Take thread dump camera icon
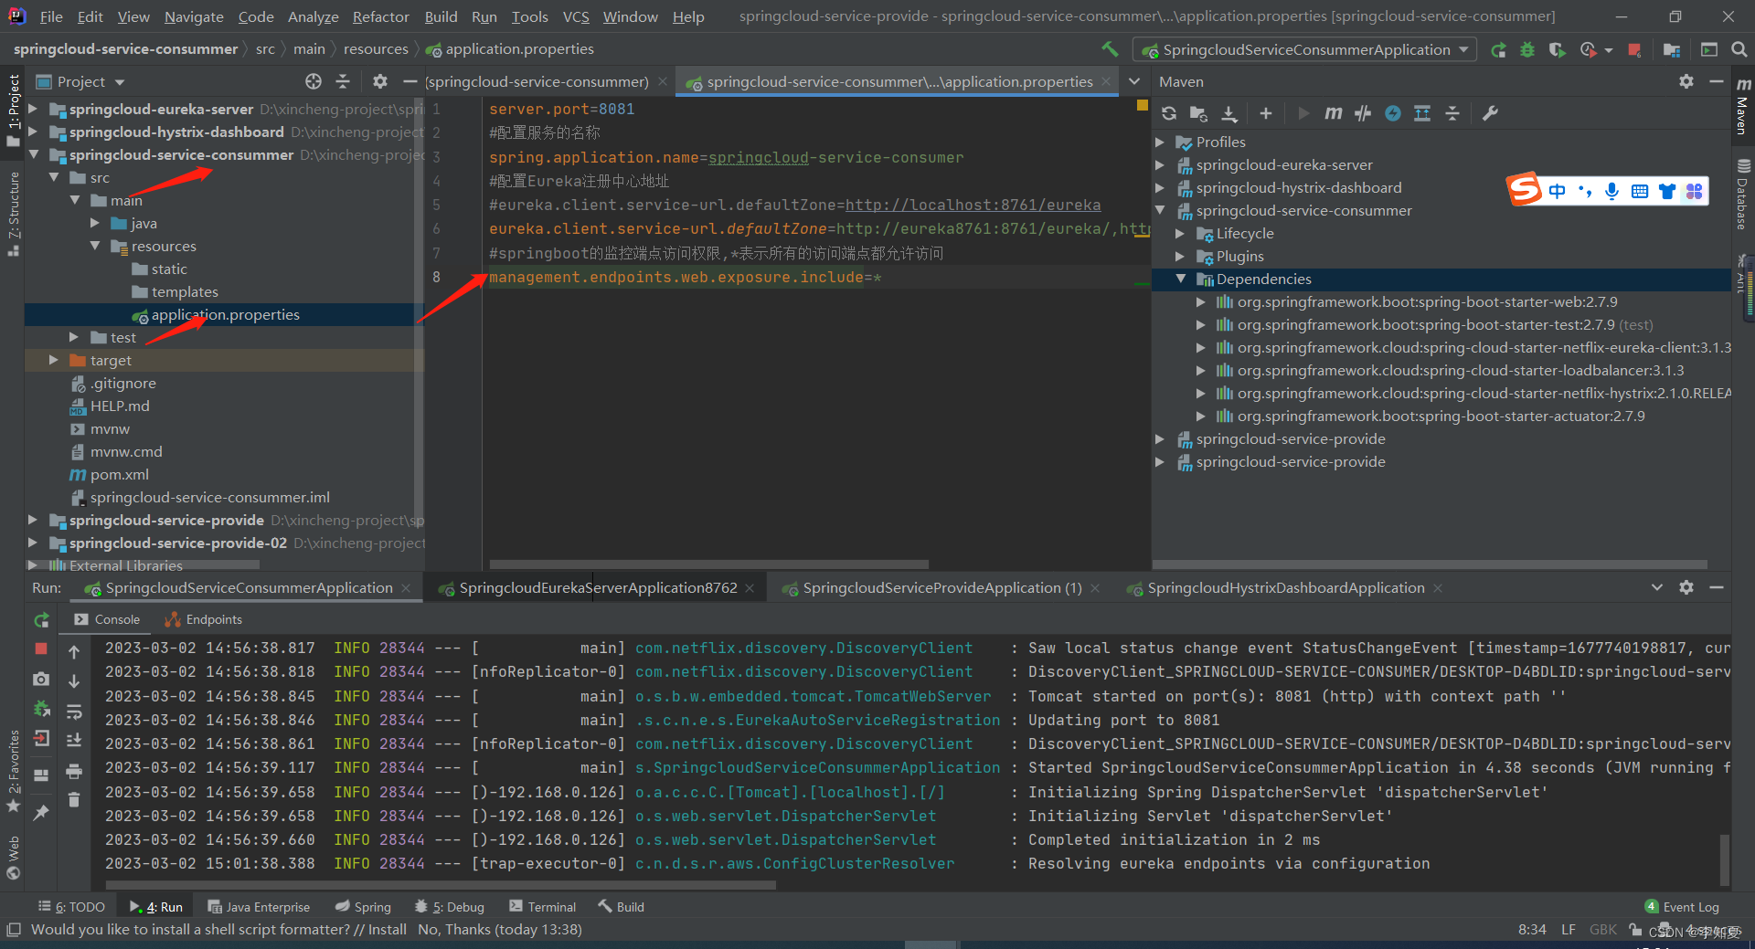Screen dimensions: 1755x949 tap(41, 679)
